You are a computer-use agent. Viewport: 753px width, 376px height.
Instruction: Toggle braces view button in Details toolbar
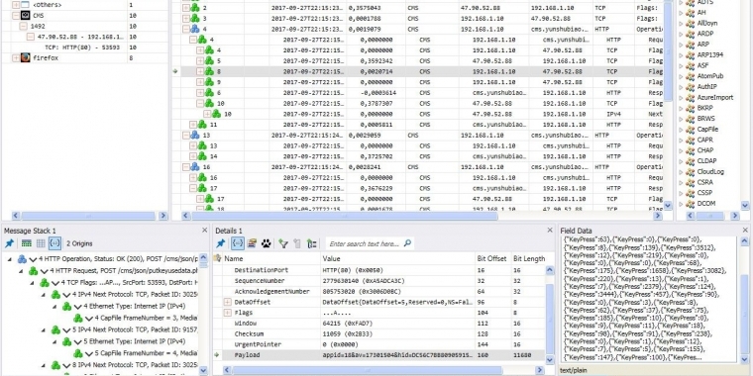237,243
